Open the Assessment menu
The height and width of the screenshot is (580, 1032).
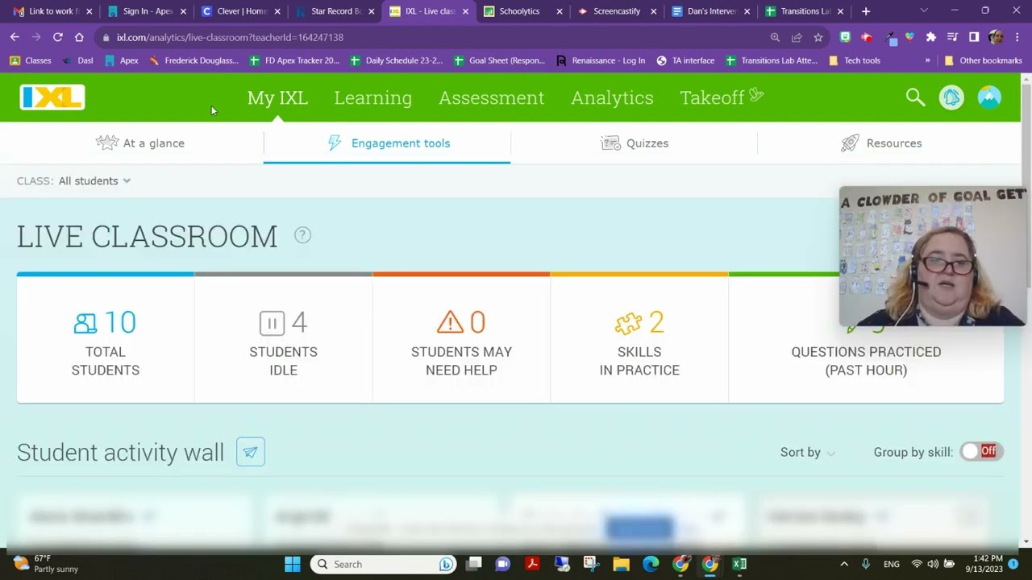pos(491,97)
